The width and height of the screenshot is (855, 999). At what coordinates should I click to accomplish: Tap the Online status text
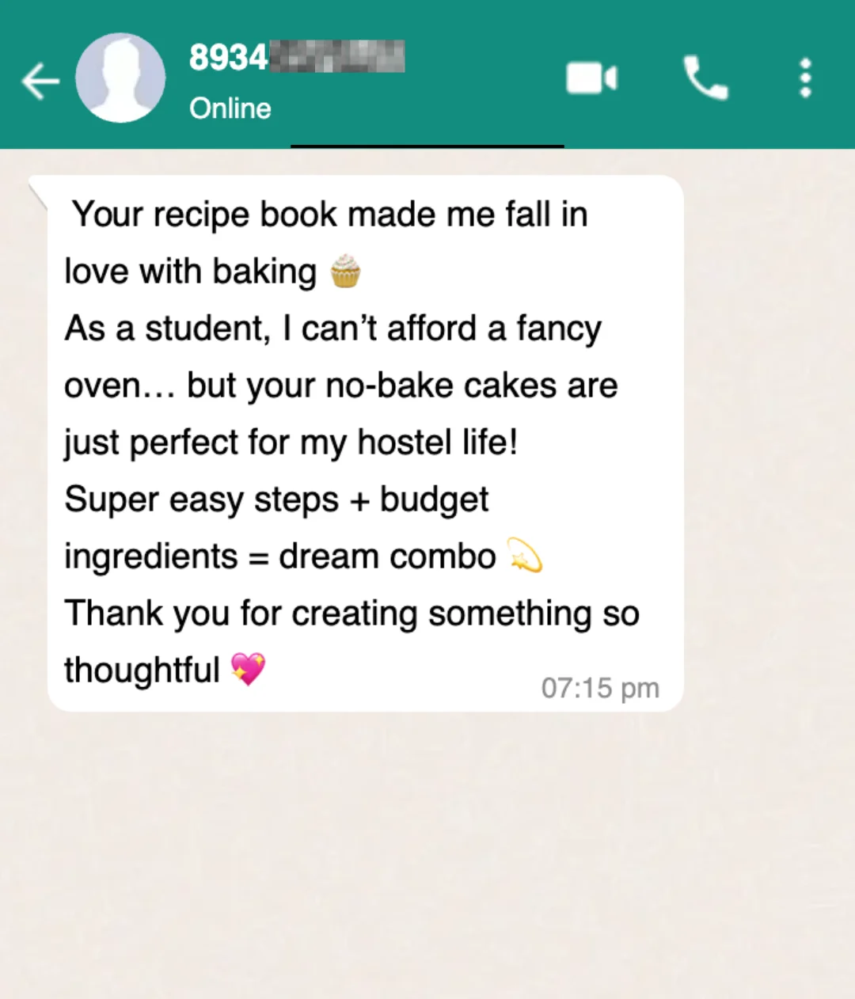[230, 108]
